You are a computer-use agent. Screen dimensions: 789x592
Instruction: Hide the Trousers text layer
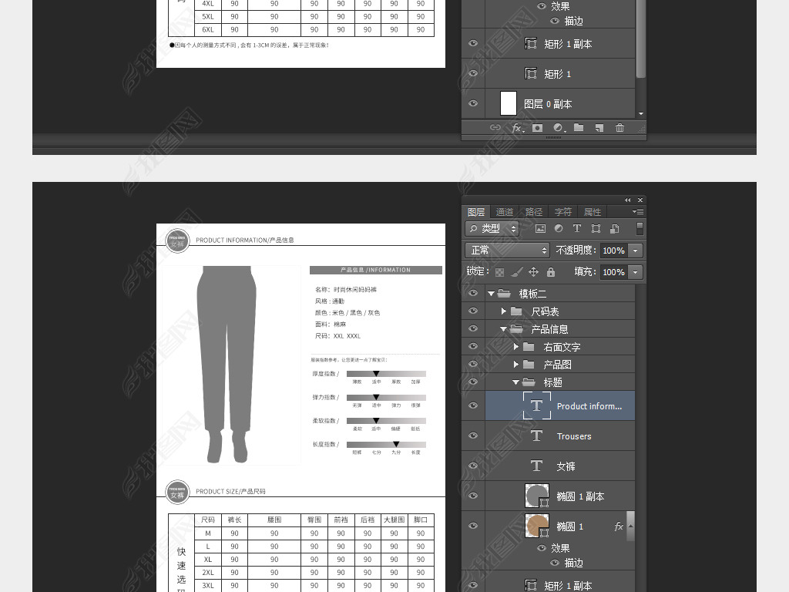click(473, 436)
